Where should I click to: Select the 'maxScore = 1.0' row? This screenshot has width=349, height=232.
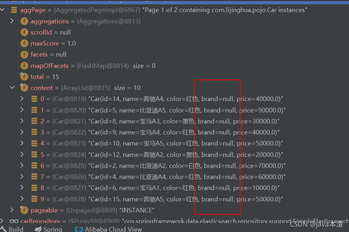coord(53,43)
